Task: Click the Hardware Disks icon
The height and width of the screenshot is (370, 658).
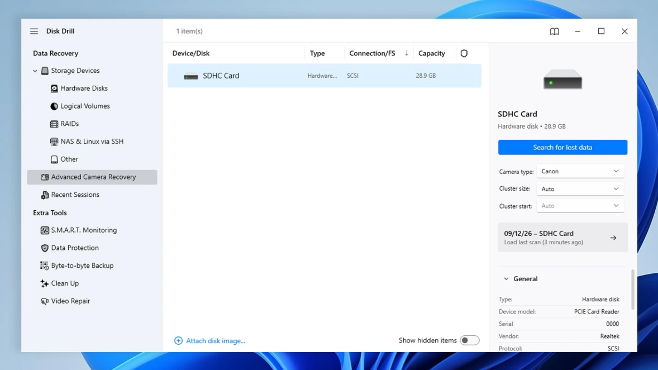Action: [x=54, y=89]
